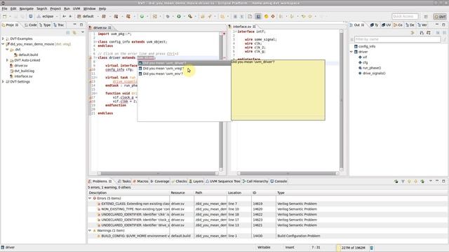Click the Open Perspective icon beside Quick Access
449x252 pixels.
[x=426, y=17]
